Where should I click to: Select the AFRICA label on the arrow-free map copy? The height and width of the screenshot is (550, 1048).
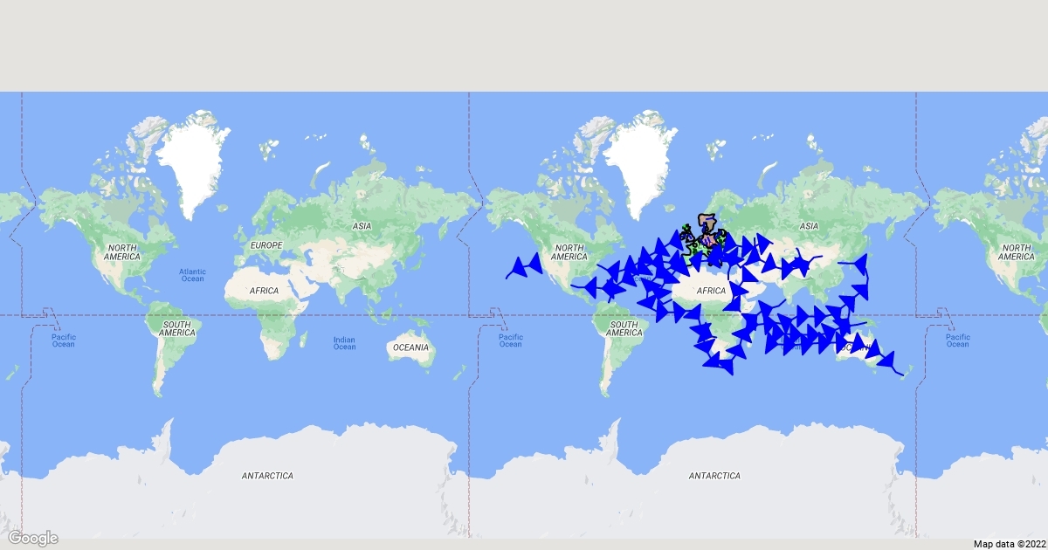(264, 291)
